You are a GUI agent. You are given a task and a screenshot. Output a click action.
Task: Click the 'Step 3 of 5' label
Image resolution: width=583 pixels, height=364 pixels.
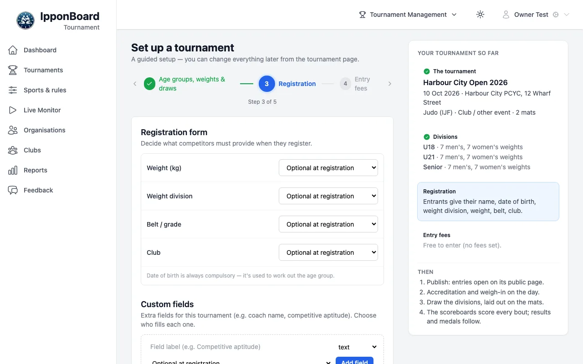[262, 102]
